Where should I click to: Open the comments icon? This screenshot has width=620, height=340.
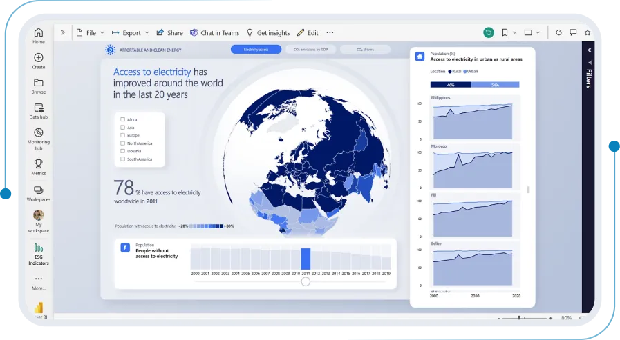tap(573, 32)
